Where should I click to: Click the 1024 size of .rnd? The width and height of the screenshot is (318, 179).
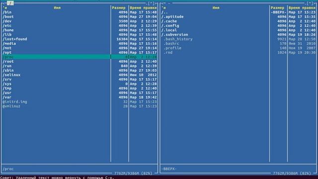pos(282,52)
